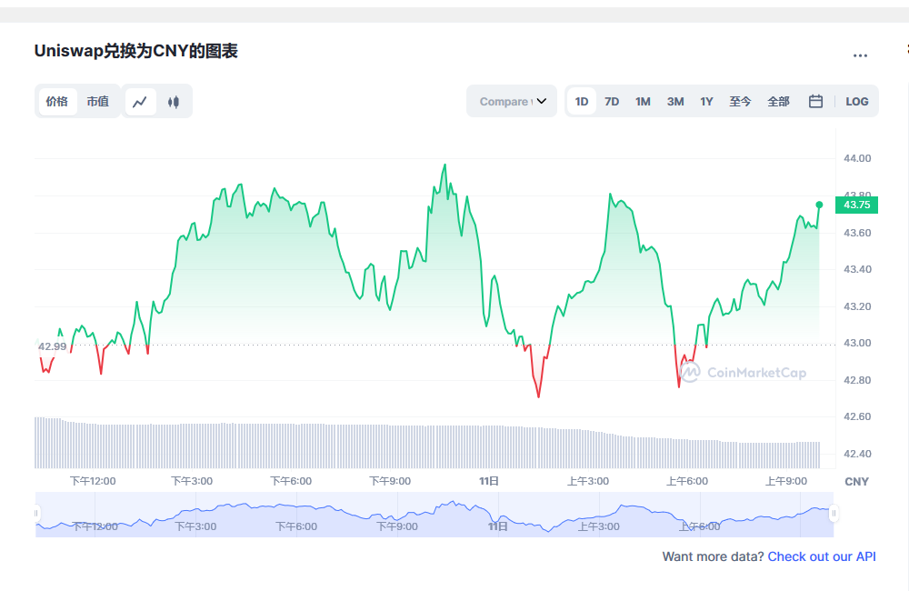The height and width of the screenshot is (591, 909).
Task: Grab the left handle of range slider
Action: tap(36, 514)
